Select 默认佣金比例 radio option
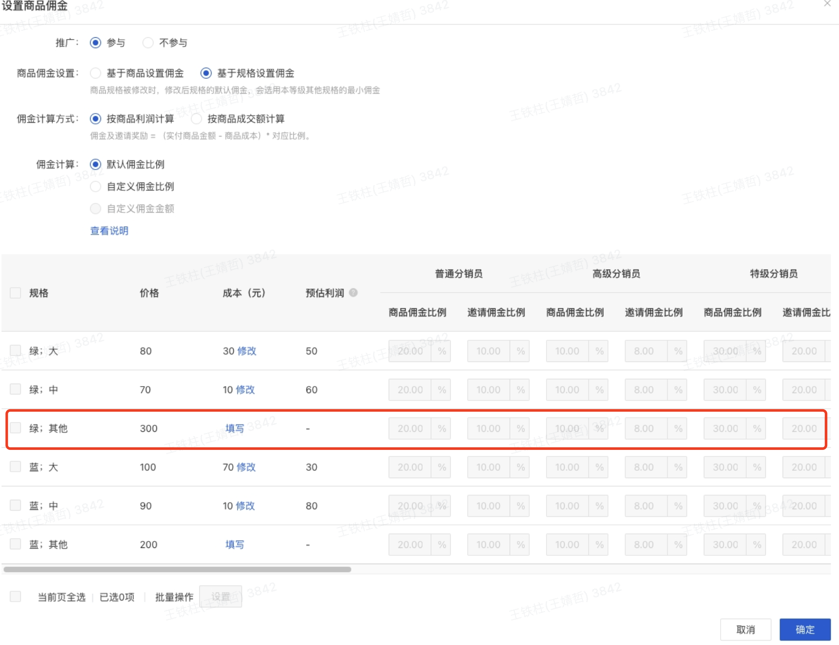 pos(95,164)
